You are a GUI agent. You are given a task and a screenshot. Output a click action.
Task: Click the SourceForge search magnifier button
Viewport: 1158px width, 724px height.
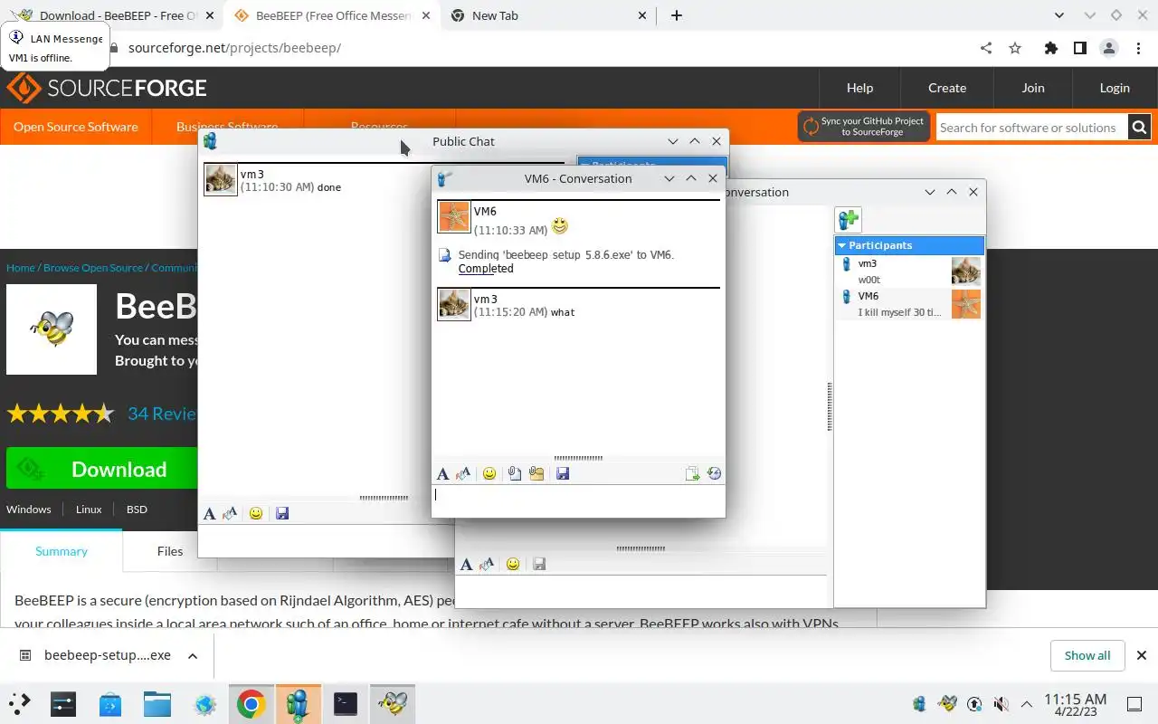1140,128
